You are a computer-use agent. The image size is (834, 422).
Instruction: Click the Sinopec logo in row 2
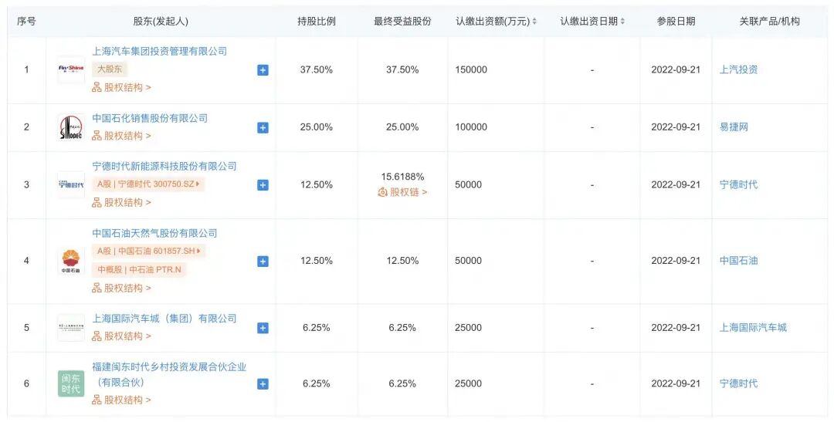coord(71,127)
